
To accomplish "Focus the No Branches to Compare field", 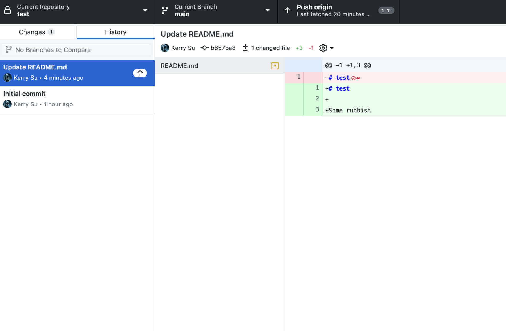I will (x=77, y=50).
